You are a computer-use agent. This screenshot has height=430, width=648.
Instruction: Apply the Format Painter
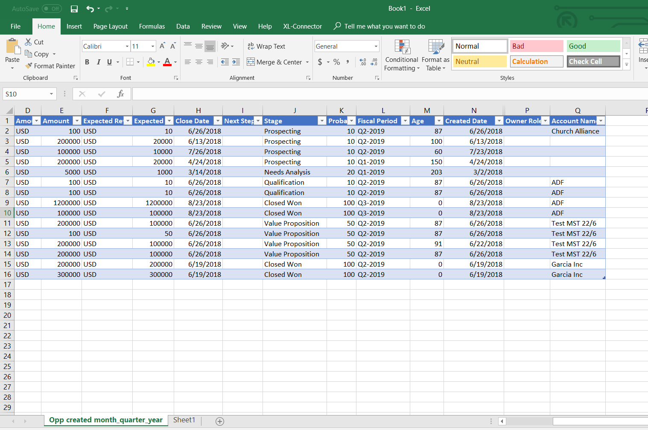click(50, 66)
